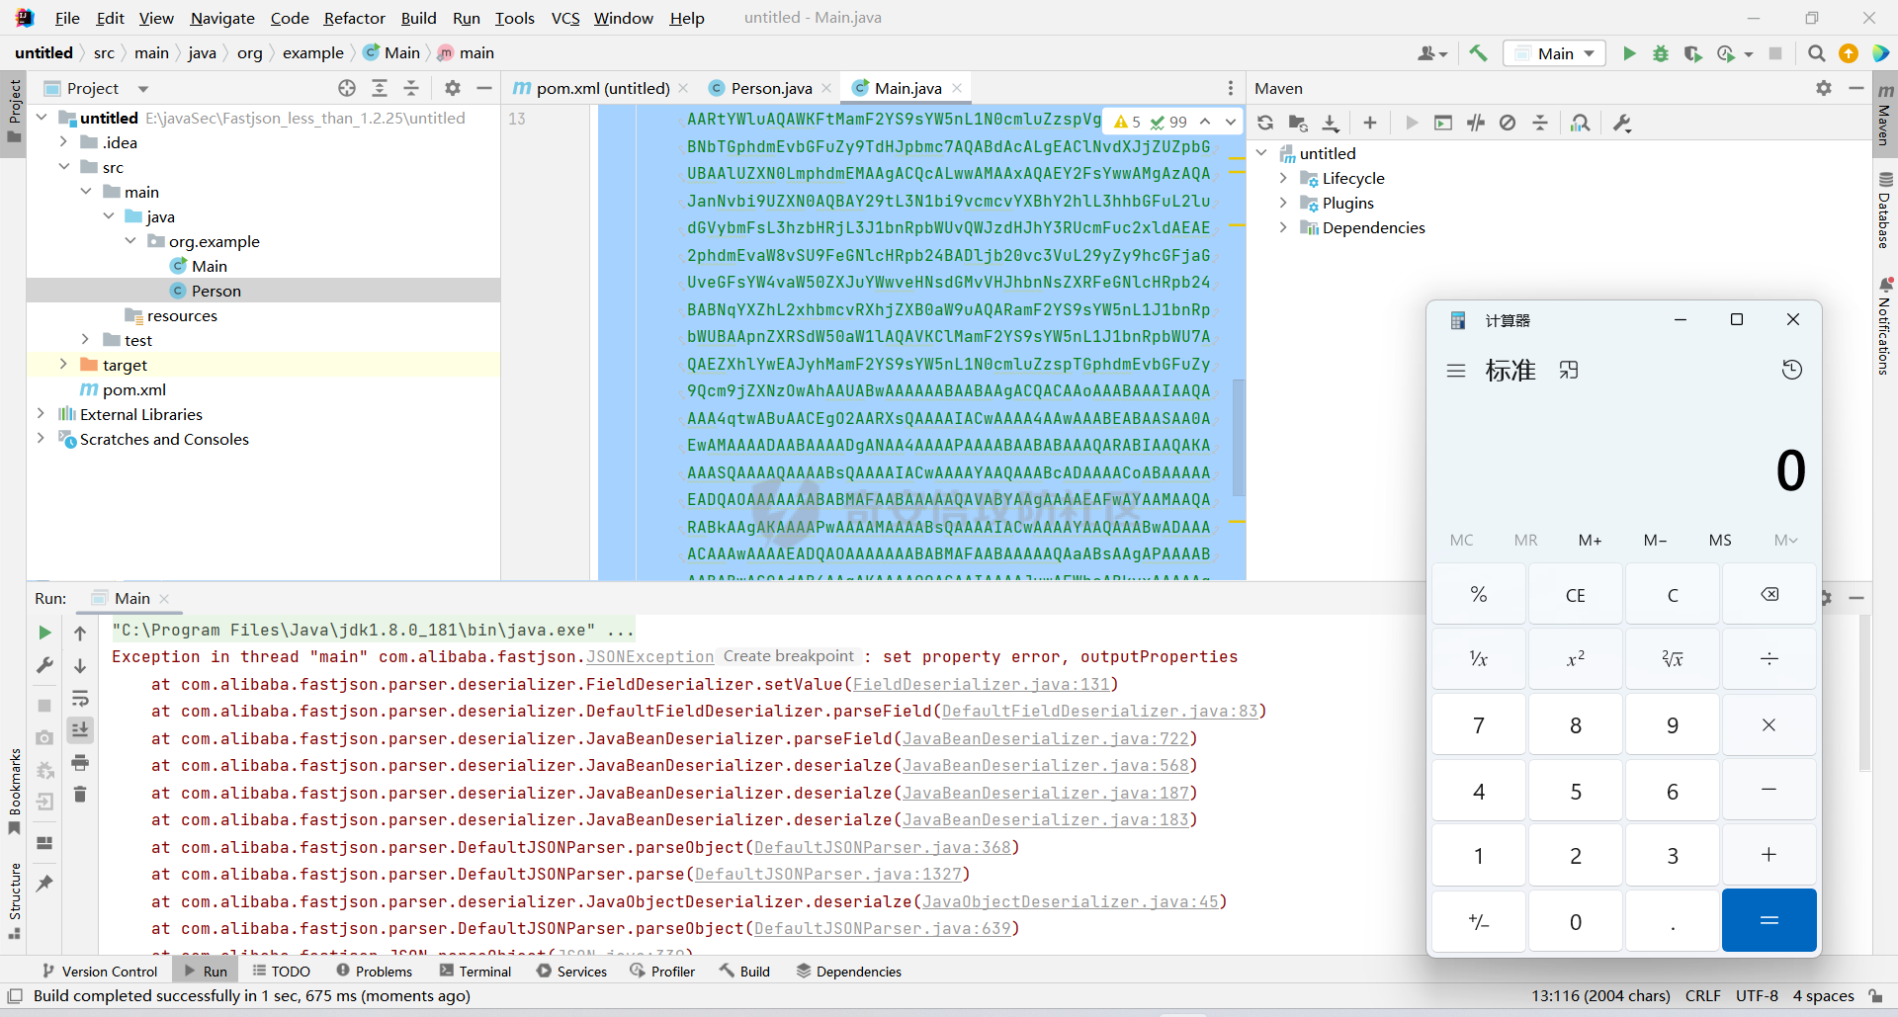Image resolution: width=1898 pixels, height=1017 pixels.
Task: Select pom.xml in Project tree
Action: tap(133, 389)
